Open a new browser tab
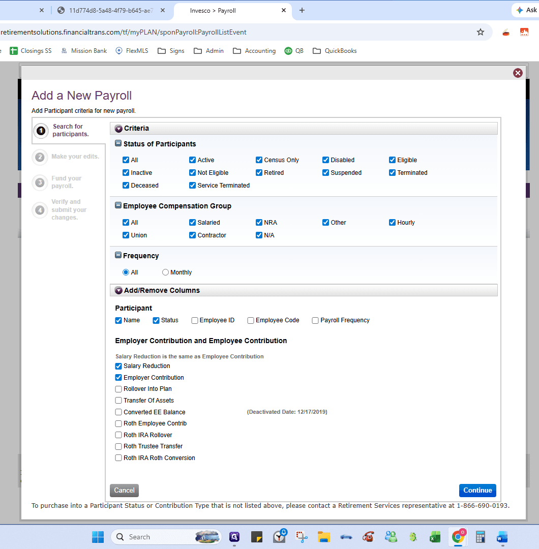The width and height of the screenshot is (539, 549). click(x=302, y=11)
